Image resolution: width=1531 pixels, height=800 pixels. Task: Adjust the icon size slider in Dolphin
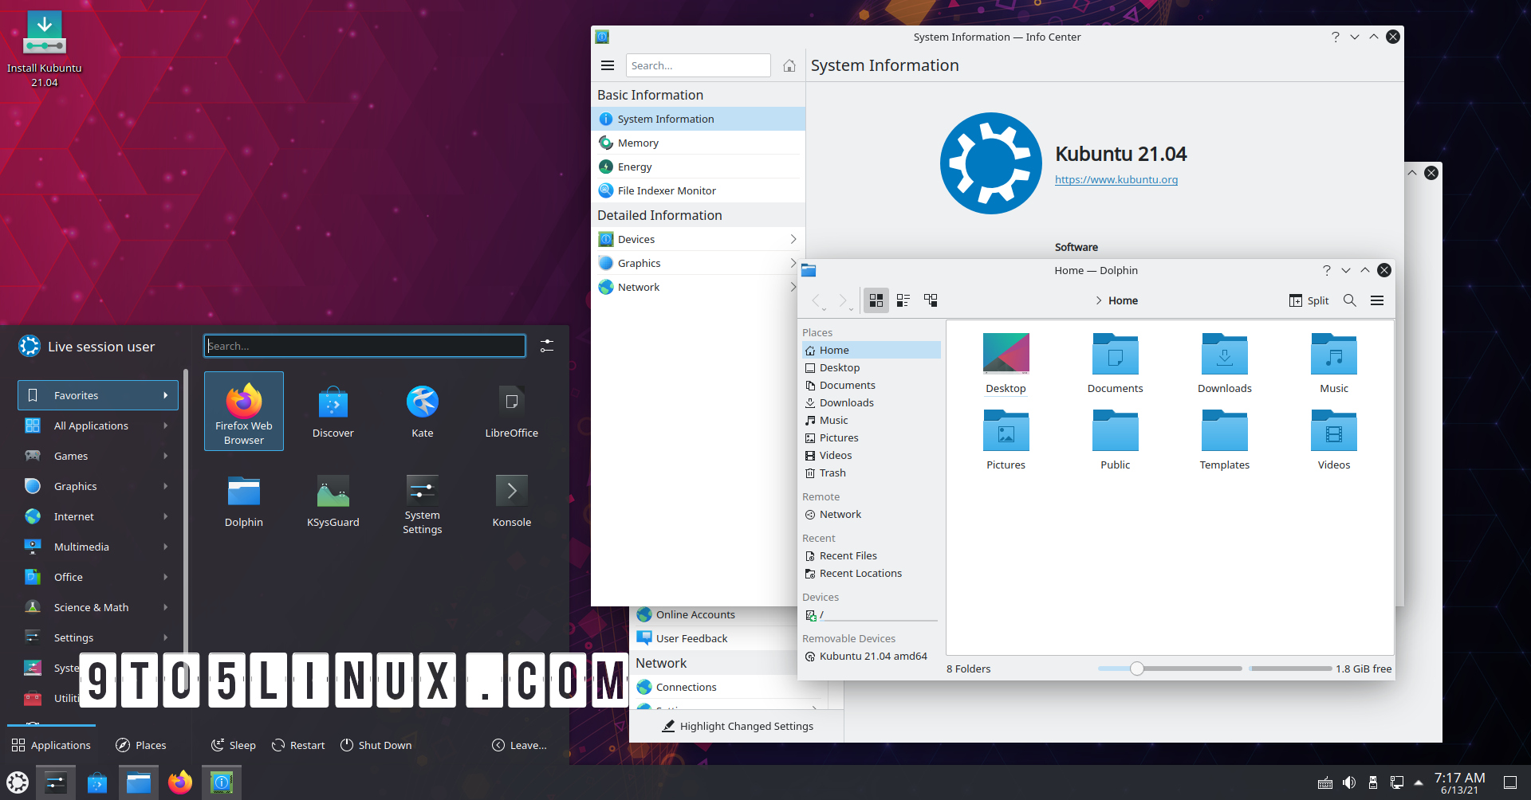point(1135,669)
